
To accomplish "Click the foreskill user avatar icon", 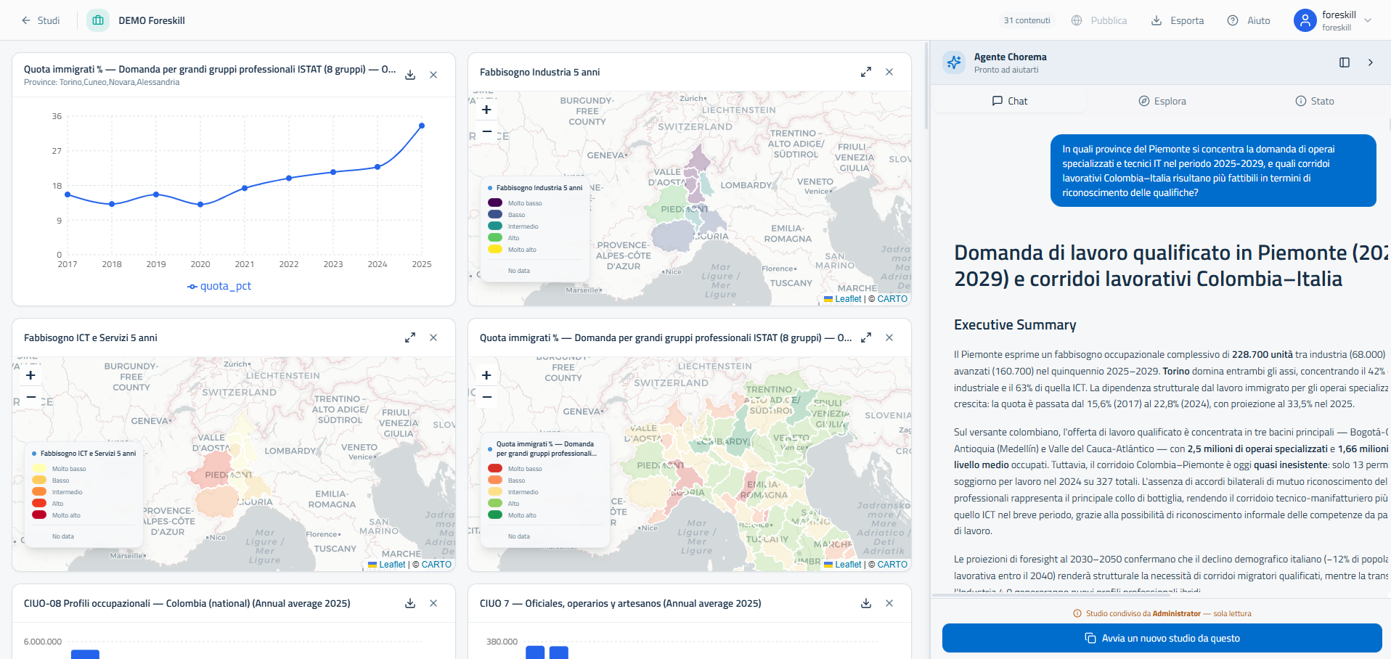I will (1305, 20).
